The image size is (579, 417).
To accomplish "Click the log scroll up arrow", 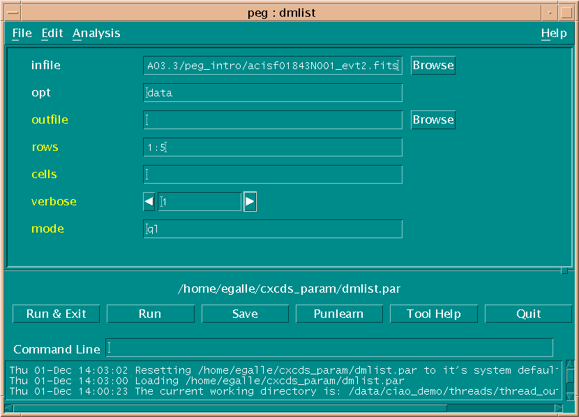I will (x=570, y=364).
